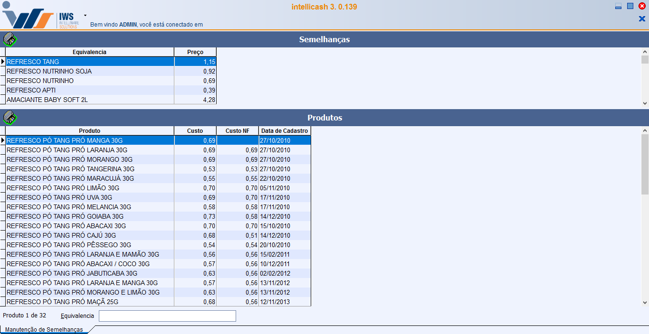Select the REFRESCO APTI row
Image resolution: width=649 pixels, height=334 pixels.
click(111, 90)
